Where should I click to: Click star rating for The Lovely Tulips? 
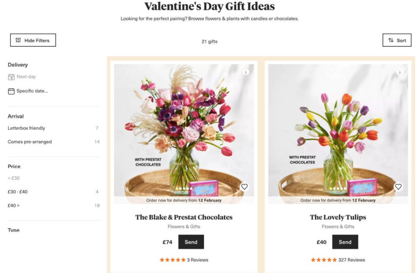(324, 260)
